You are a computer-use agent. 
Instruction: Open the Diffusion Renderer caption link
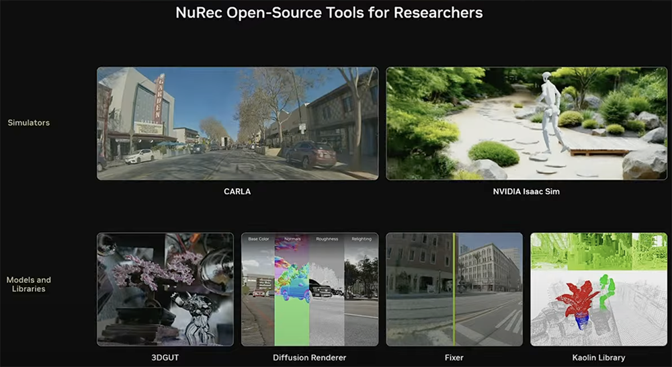coord(310,358)
